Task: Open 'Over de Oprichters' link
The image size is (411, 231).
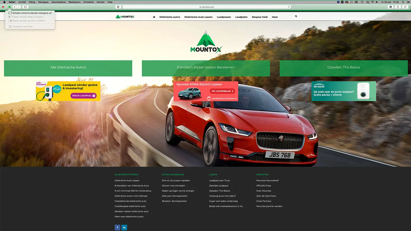Action: point(266,196)
